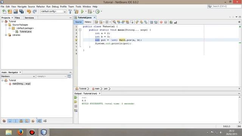This screenshot has height=136, width=242.
Task: Collapse the Tutorial class node in Navigator
Action: tap(3, 80)
